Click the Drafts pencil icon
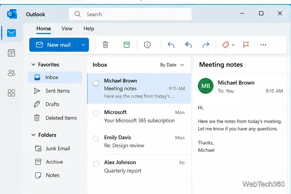 coord(37,104)
